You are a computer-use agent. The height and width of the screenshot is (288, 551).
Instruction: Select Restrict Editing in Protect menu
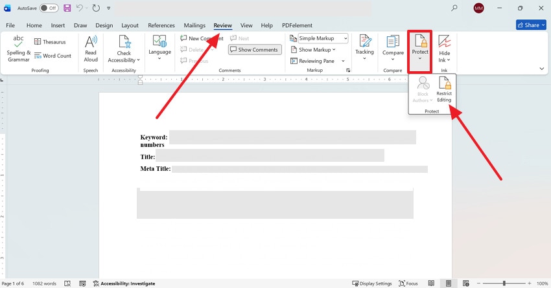pos(444,90)
